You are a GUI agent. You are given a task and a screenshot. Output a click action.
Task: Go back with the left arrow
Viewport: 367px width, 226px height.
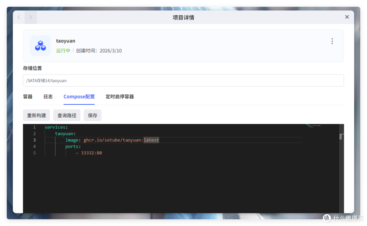click(19, 17)
